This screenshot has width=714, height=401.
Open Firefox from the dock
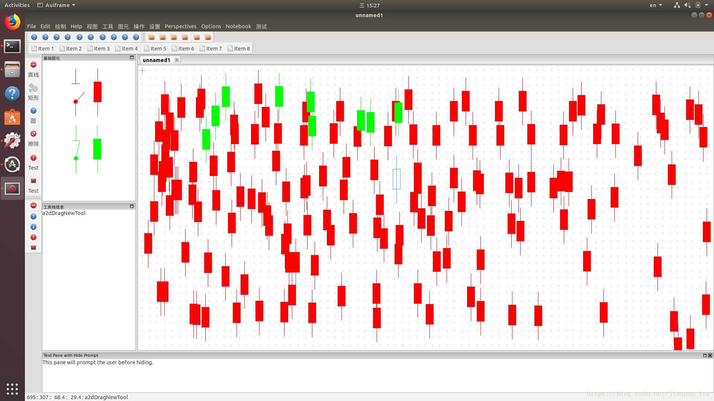12,22
